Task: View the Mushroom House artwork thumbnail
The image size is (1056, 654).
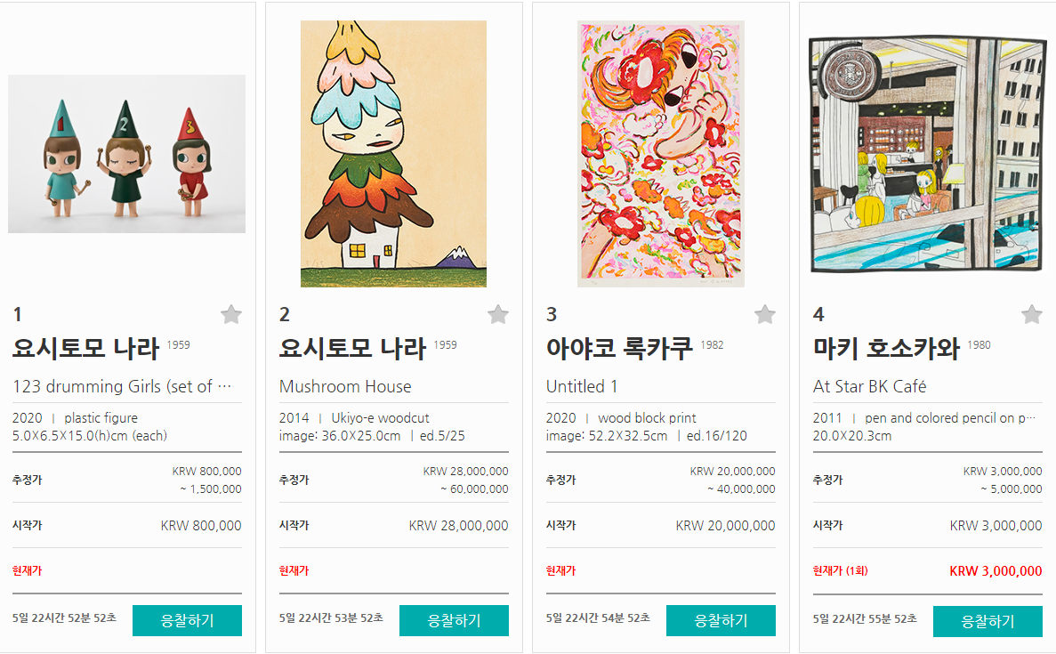Action: [x=393, y=154]
